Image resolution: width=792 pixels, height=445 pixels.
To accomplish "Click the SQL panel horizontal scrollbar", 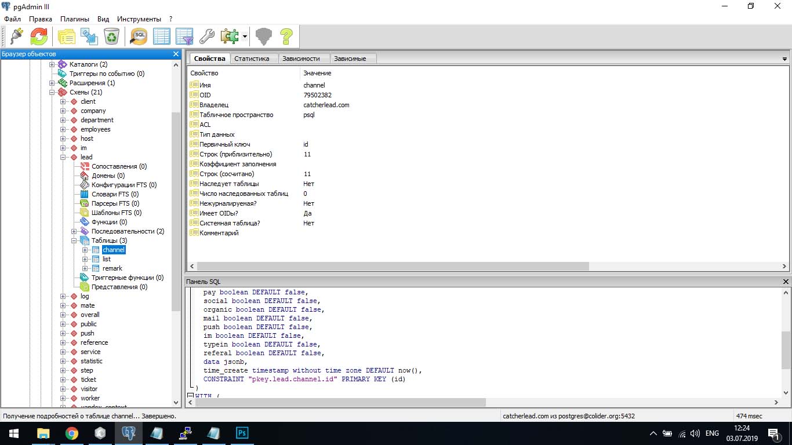I will pos(340,402).
